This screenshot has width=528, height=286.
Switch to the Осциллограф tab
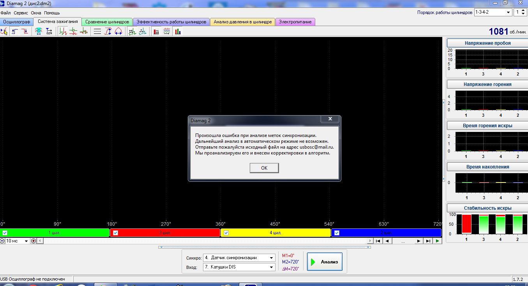17,22
